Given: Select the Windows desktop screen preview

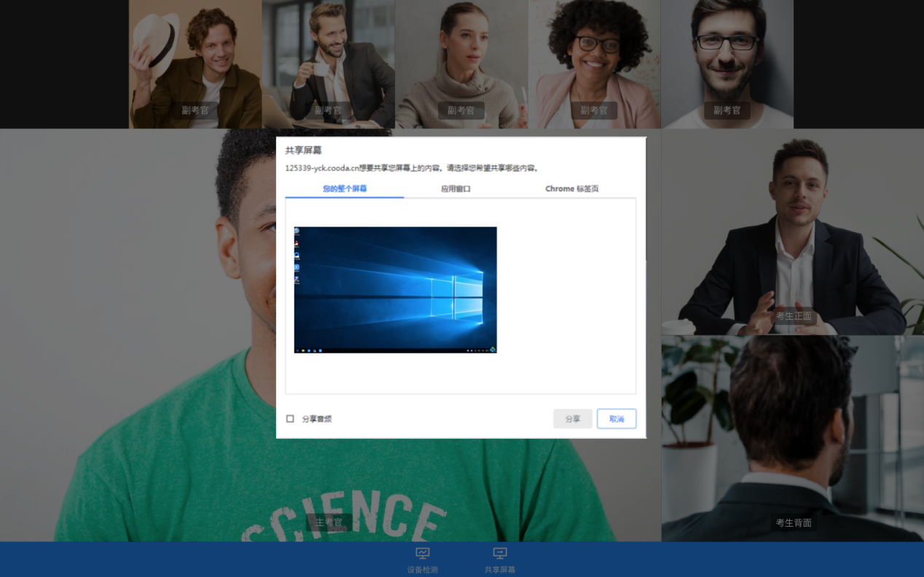Looking at the screenshot, I should pos(395,290).
